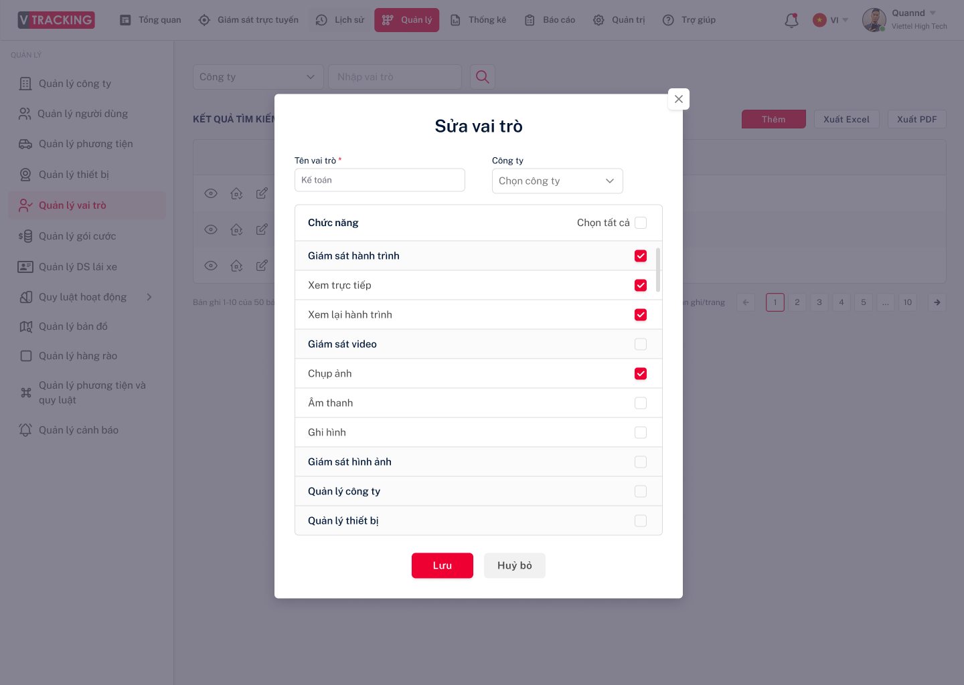Click the function list scrollbar thumb
964x685 pixels.
coord(658,270)
